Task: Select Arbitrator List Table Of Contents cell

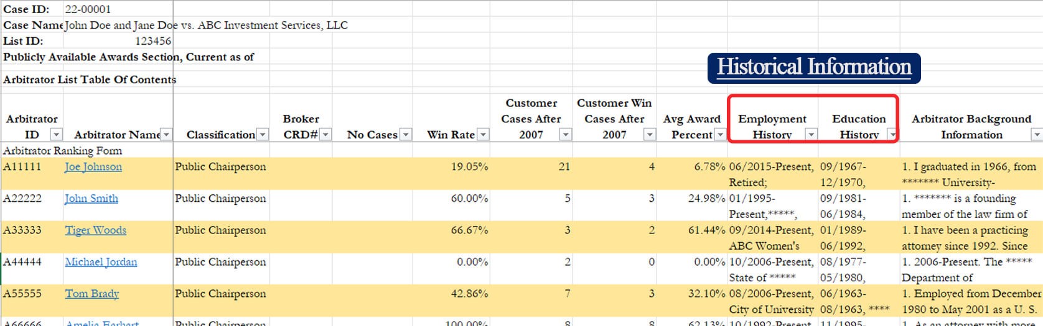Action: click(x=90, y=79)
